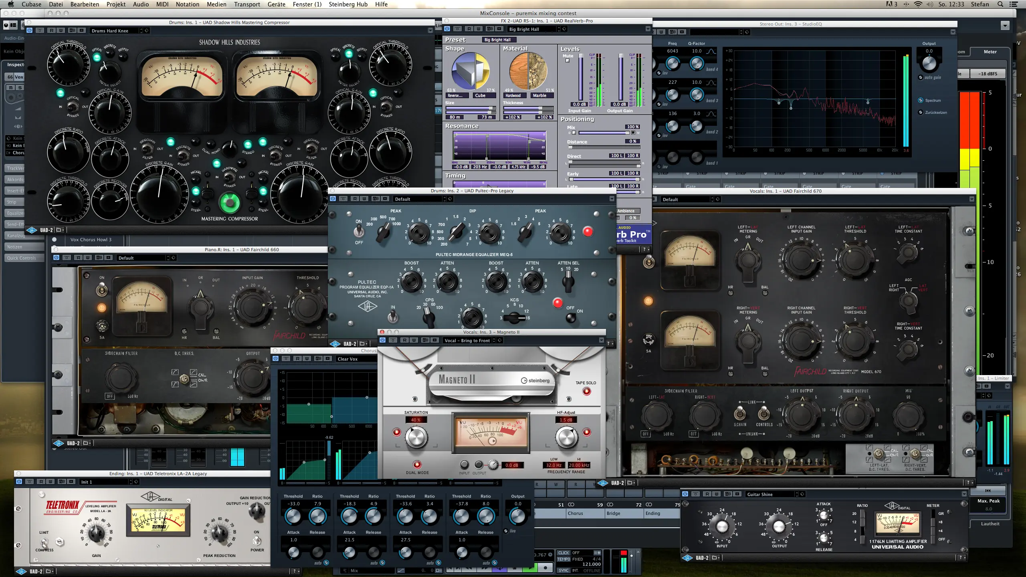Flip the ON power switch on Fairchild 660
1026x577 pixels.
[x=102, y=288]
